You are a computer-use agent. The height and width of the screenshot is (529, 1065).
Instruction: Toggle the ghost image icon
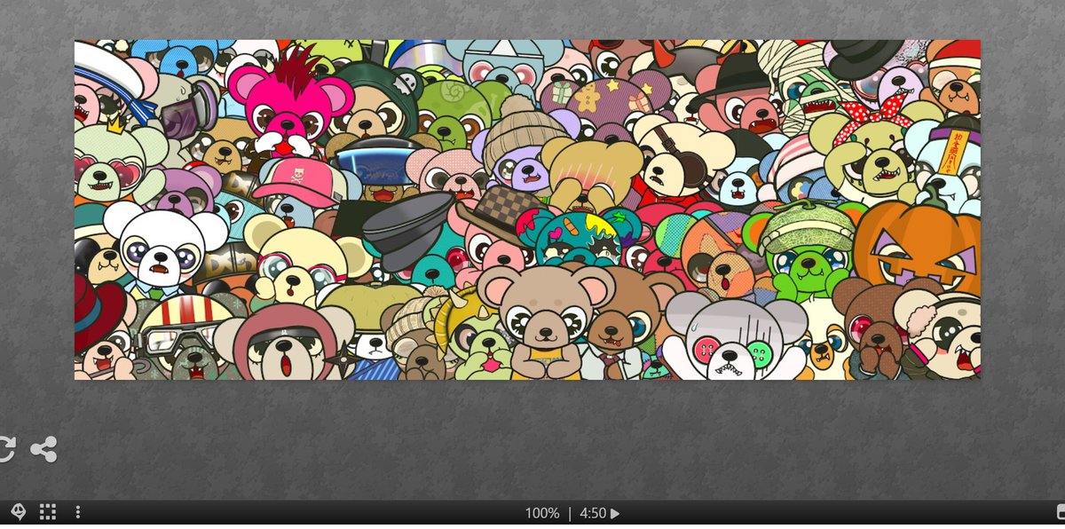(19, 512)
